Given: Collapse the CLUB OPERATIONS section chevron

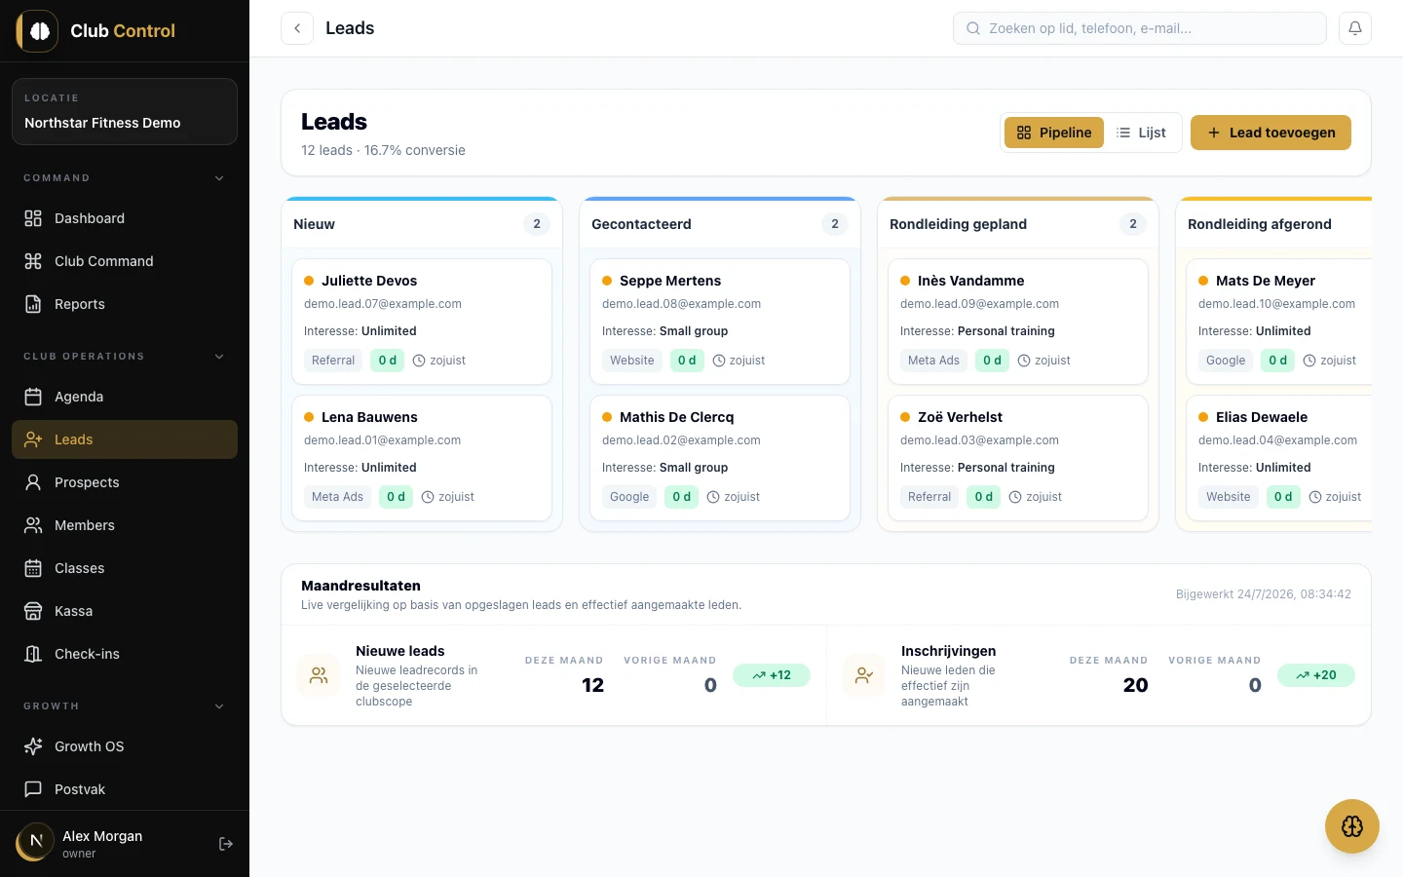Looking at the screenshot, I should point(219,357).
